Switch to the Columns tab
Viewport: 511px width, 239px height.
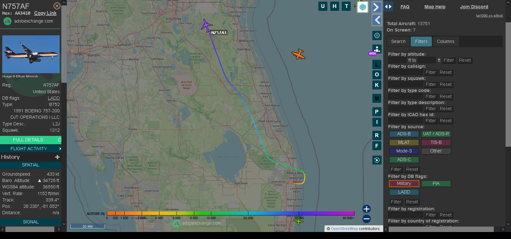click(446, 41)
